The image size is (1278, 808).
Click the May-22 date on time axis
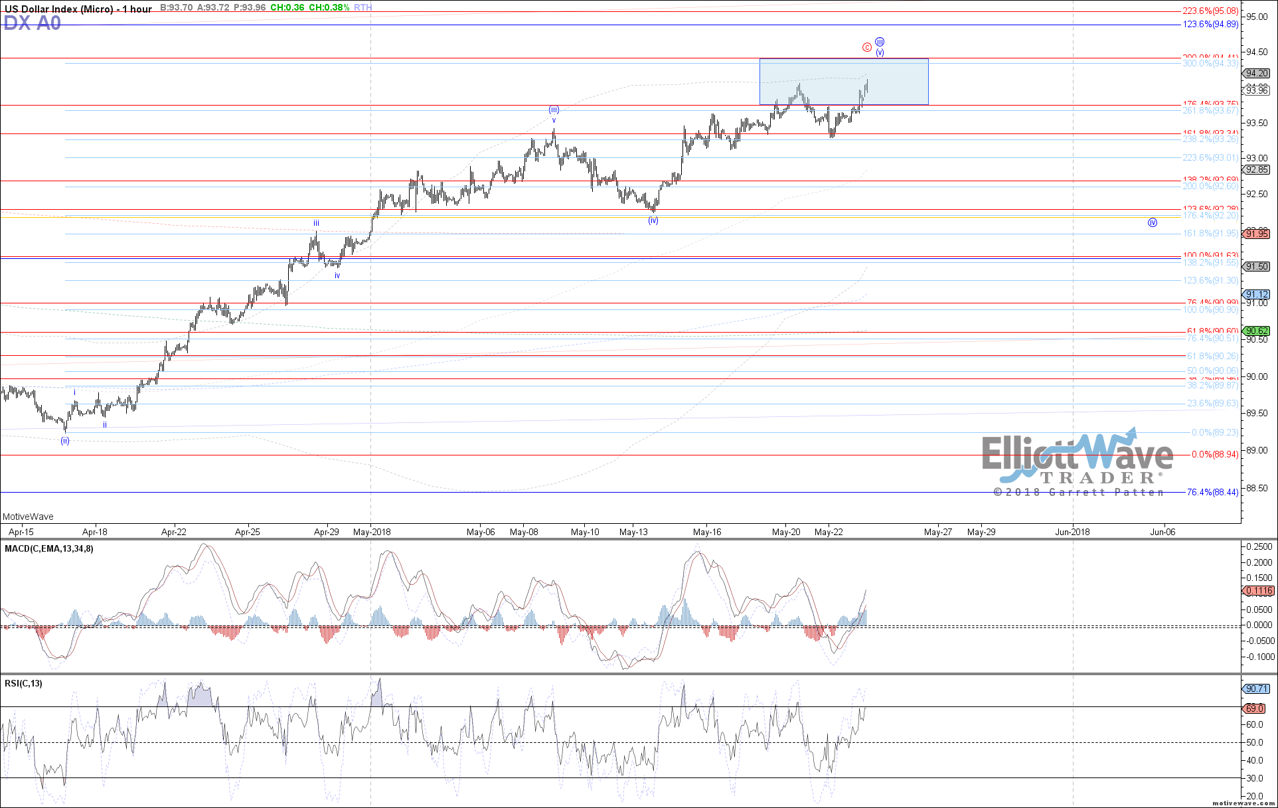click(x=829, y=532)
